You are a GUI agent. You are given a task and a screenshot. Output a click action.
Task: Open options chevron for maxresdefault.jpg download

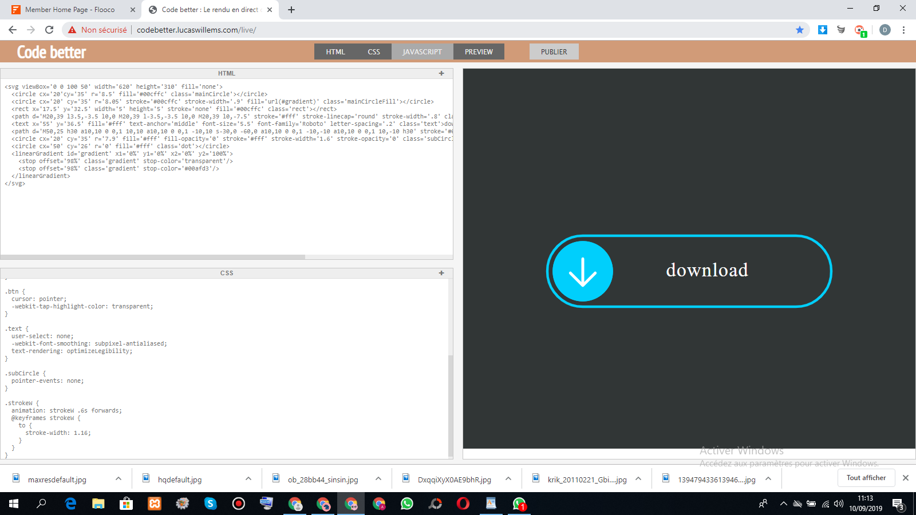click(119, 479)
